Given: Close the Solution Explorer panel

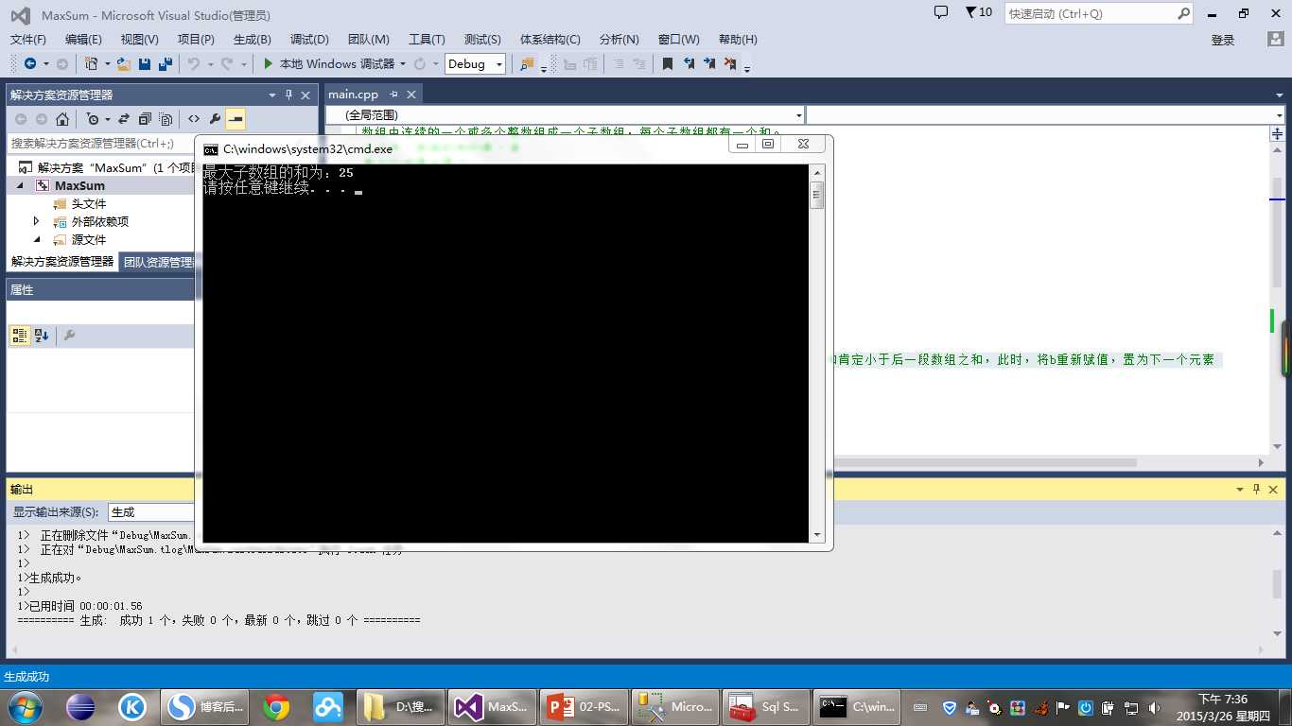Looking at the screenshot, I should (x=306, y=95).
